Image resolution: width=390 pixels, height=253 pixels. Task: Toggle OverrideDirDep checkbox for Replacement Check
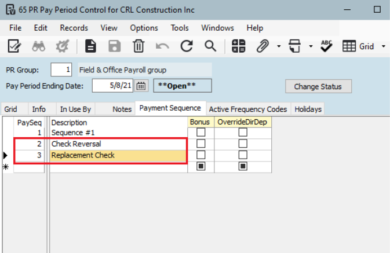click(x=243, y=155)
